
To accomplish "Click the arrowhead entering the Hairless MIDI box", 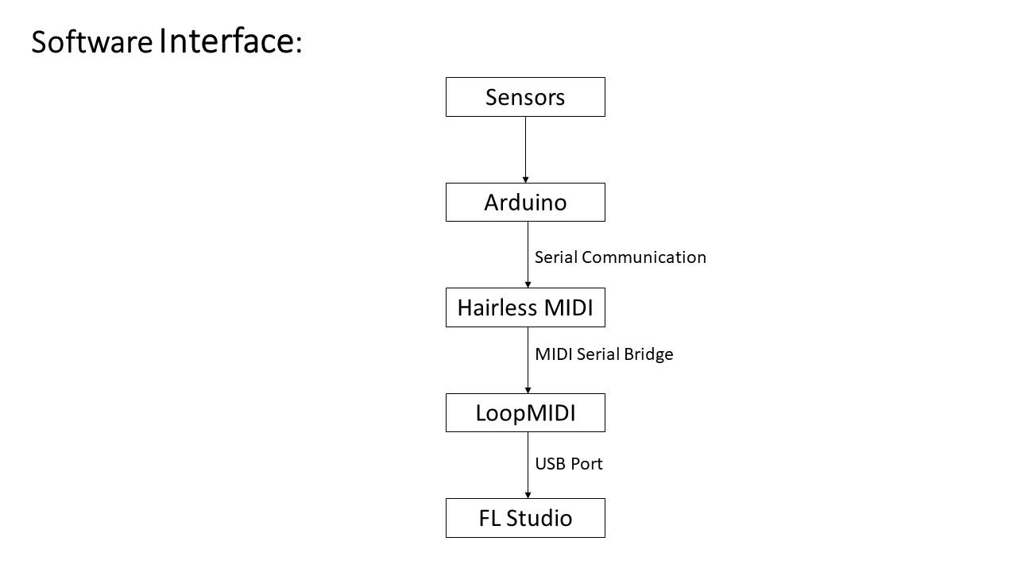I will click(x=528, y=284).
